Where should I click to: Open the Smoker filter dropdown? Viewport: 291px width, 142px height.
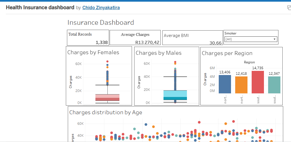click(250, 39)
